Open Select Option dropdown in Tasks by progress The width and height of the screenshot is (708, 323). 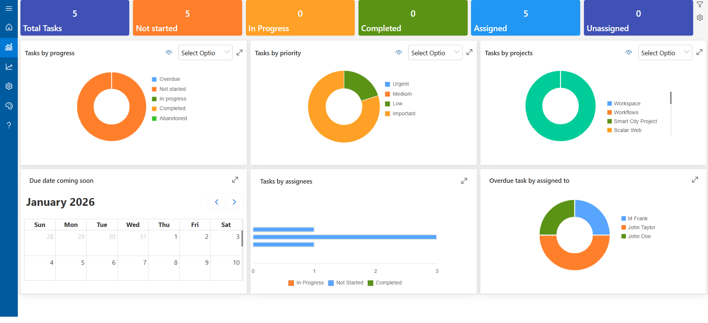pyautogui.click(x=205, y=53)
